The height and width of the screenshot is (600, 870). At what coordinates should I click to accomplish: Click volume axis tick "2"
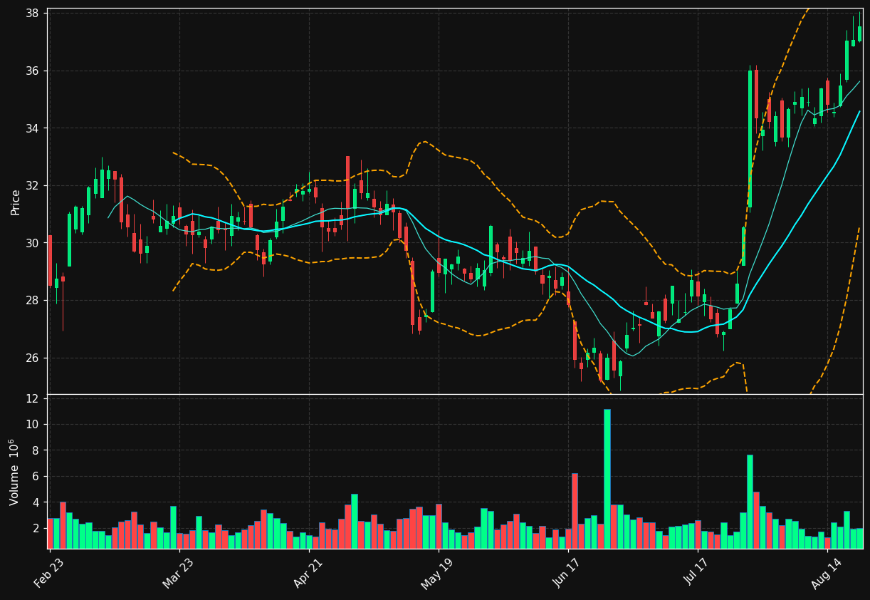pyautogui.click(x=36, y=529)
